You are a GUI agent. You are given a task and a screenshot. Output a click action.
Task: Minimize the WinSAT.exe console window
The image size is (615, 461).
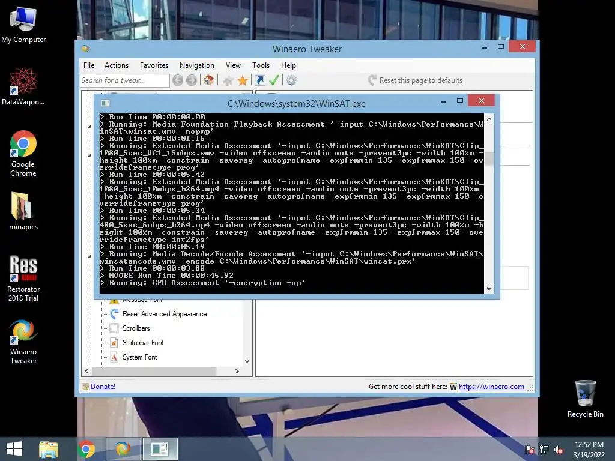click(x=444, y=101)
